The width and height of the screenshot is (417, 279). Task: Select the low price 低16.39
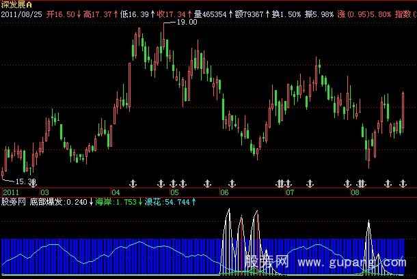[x=134, y=14]
